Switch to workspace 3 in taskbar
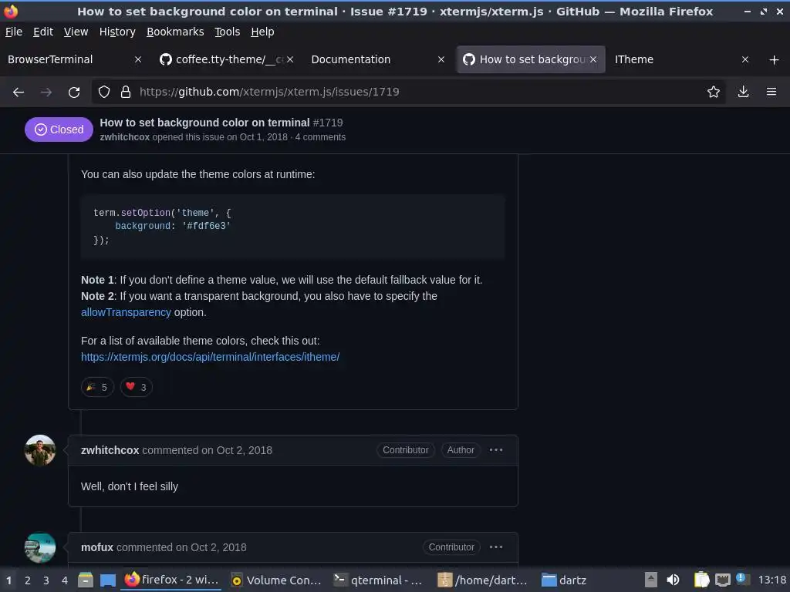 point(46,580)
